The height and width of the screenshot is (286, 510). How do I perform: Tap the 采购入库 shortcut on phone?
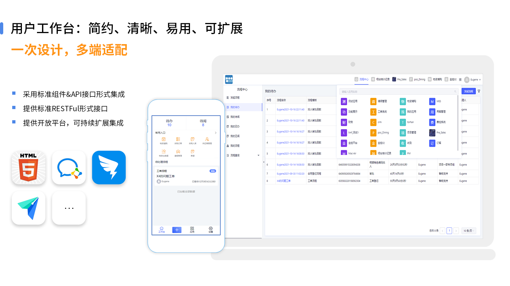[x=193, y=141]
